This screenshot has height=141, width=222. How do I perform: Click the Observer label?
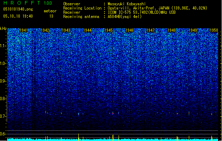72,4
